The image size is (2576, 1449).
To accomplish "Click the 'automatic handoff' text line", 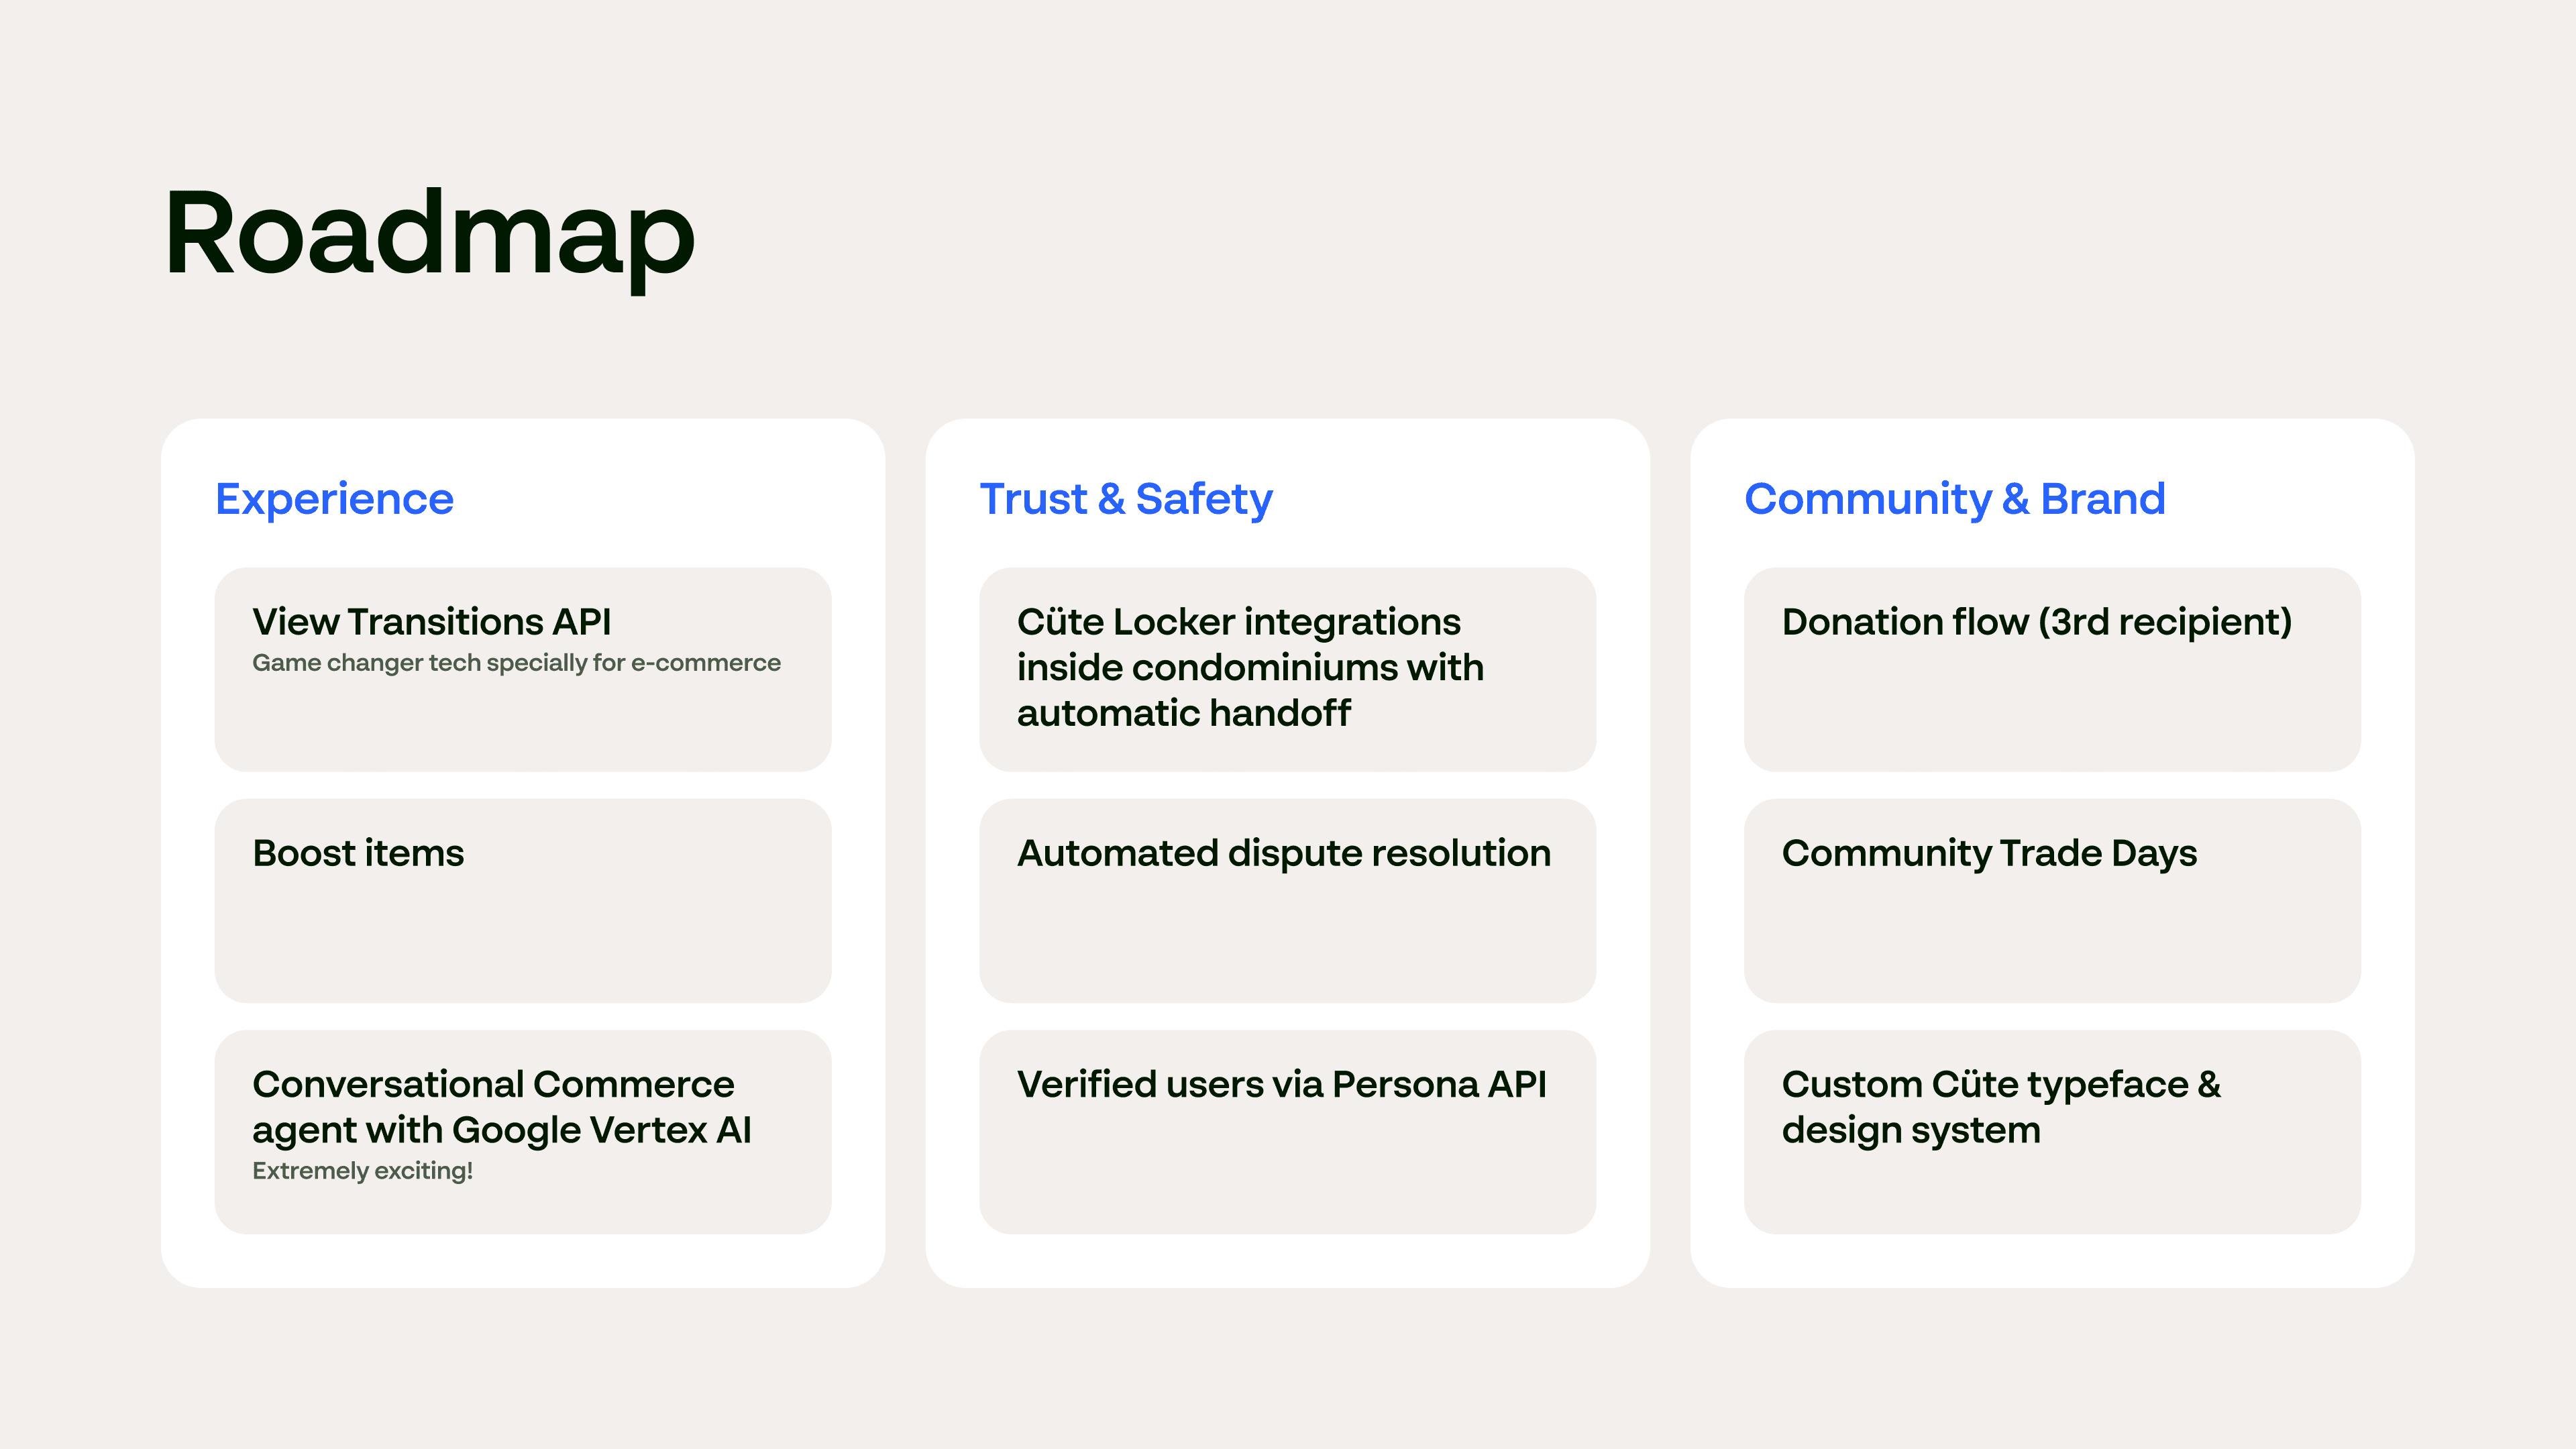I will (1183, 713).
